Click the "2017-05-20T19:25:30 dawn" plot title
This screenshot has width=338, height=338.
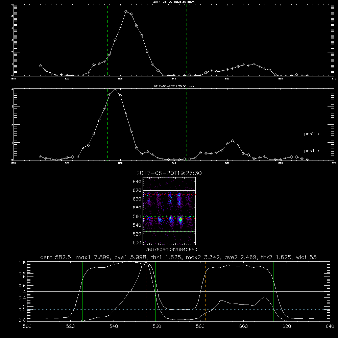174,2
